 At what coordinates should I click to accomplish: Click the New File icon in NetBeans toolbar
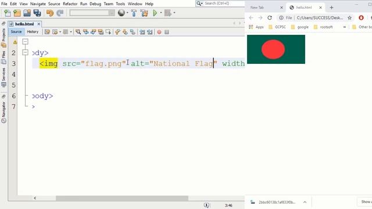pyautogui.click(x=8, y=13)
